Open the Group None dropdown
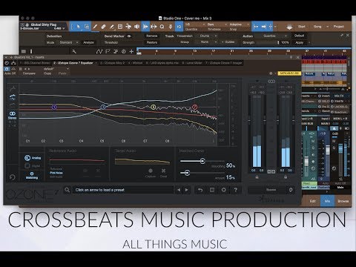Viewport: 356px width, 267px height. pyautogui.click(x=208, y=42)
